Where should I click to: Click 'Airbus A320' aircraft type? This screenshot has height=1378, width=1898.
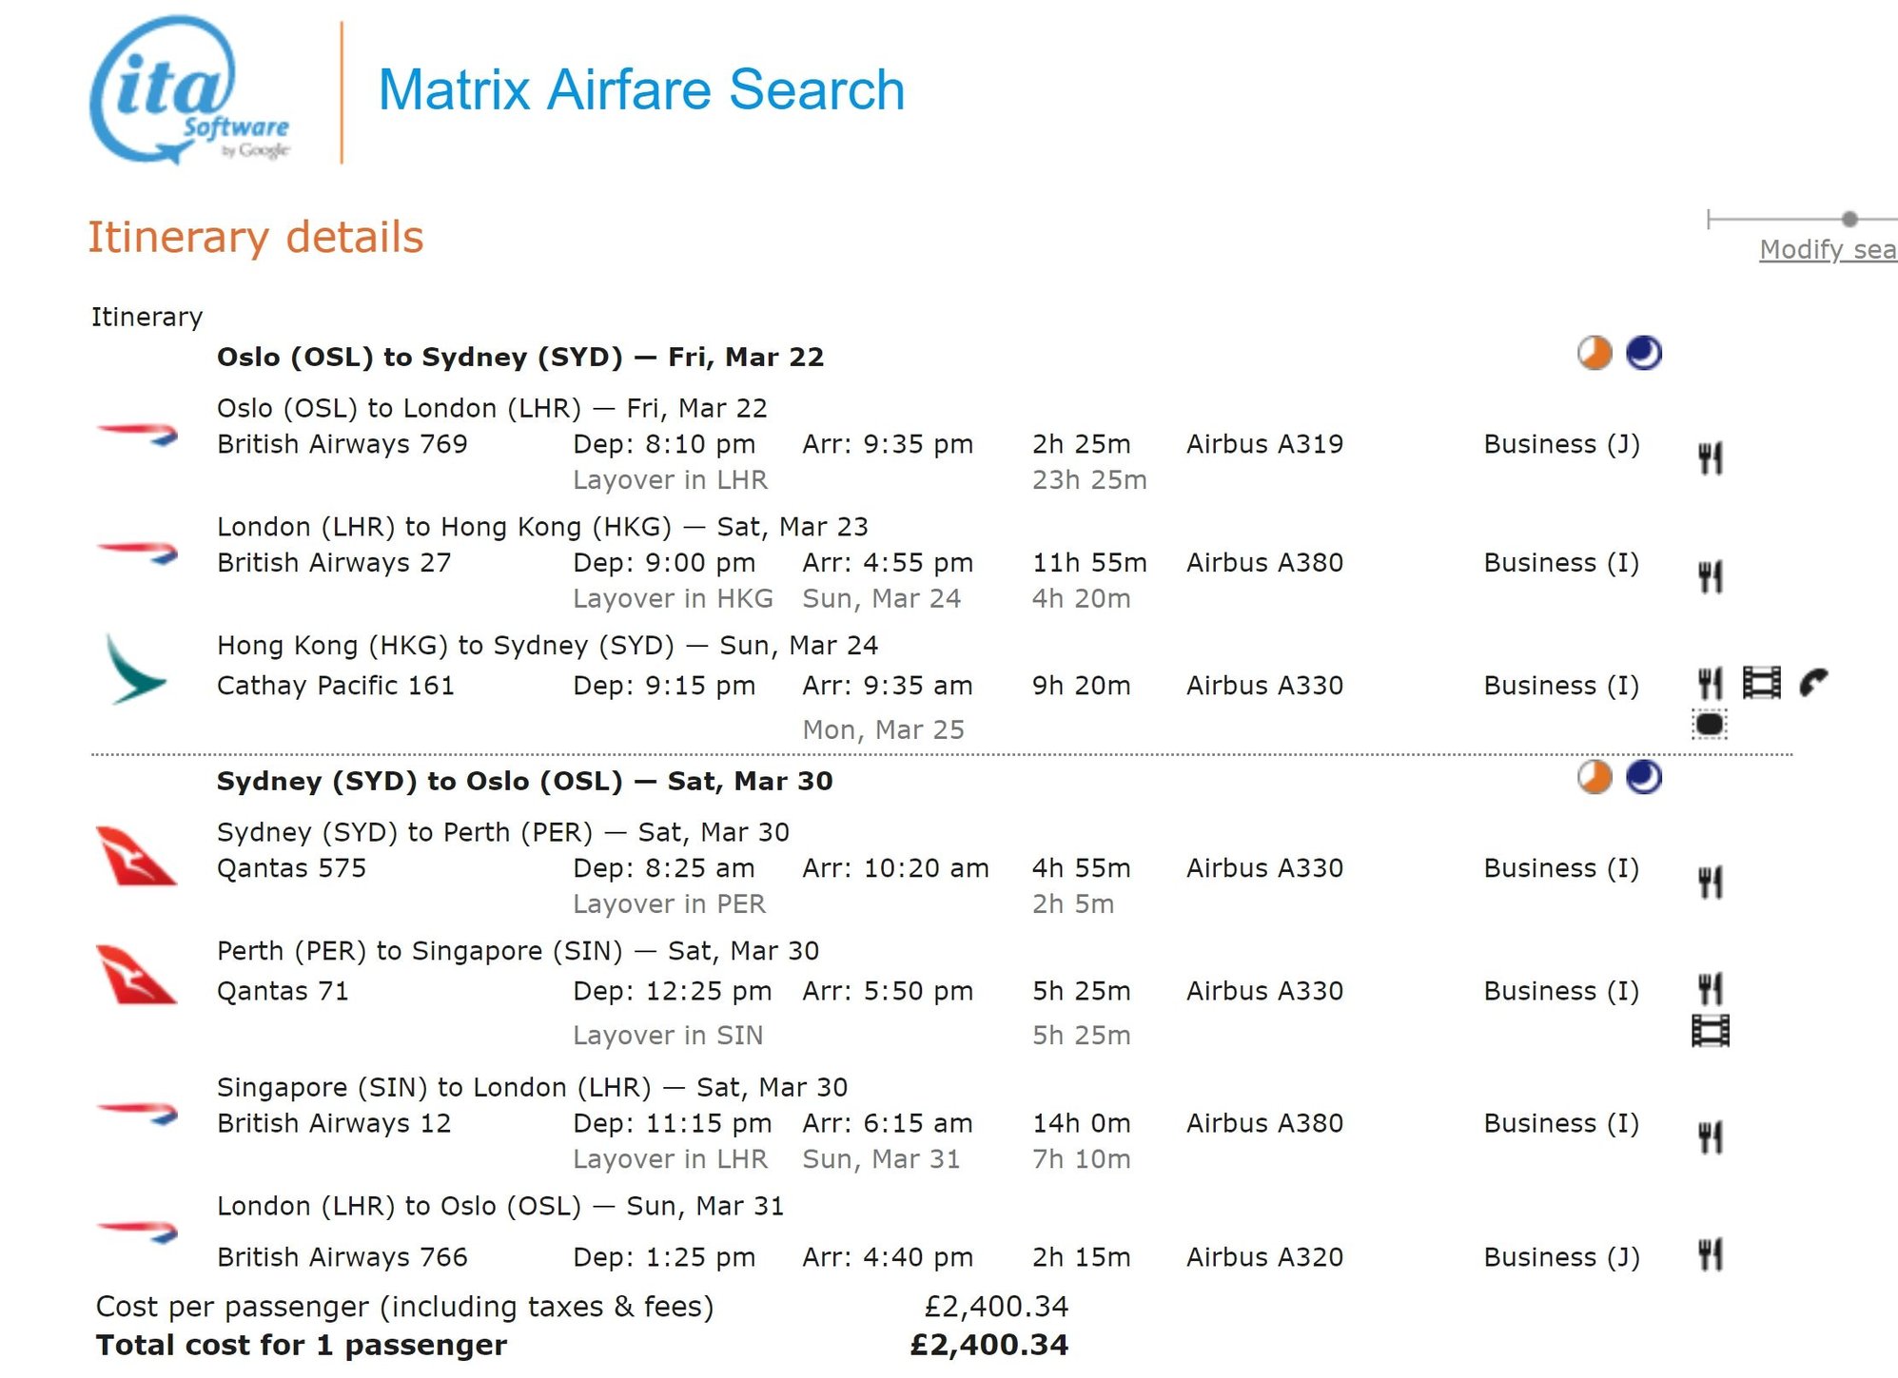[1264, 1257]
